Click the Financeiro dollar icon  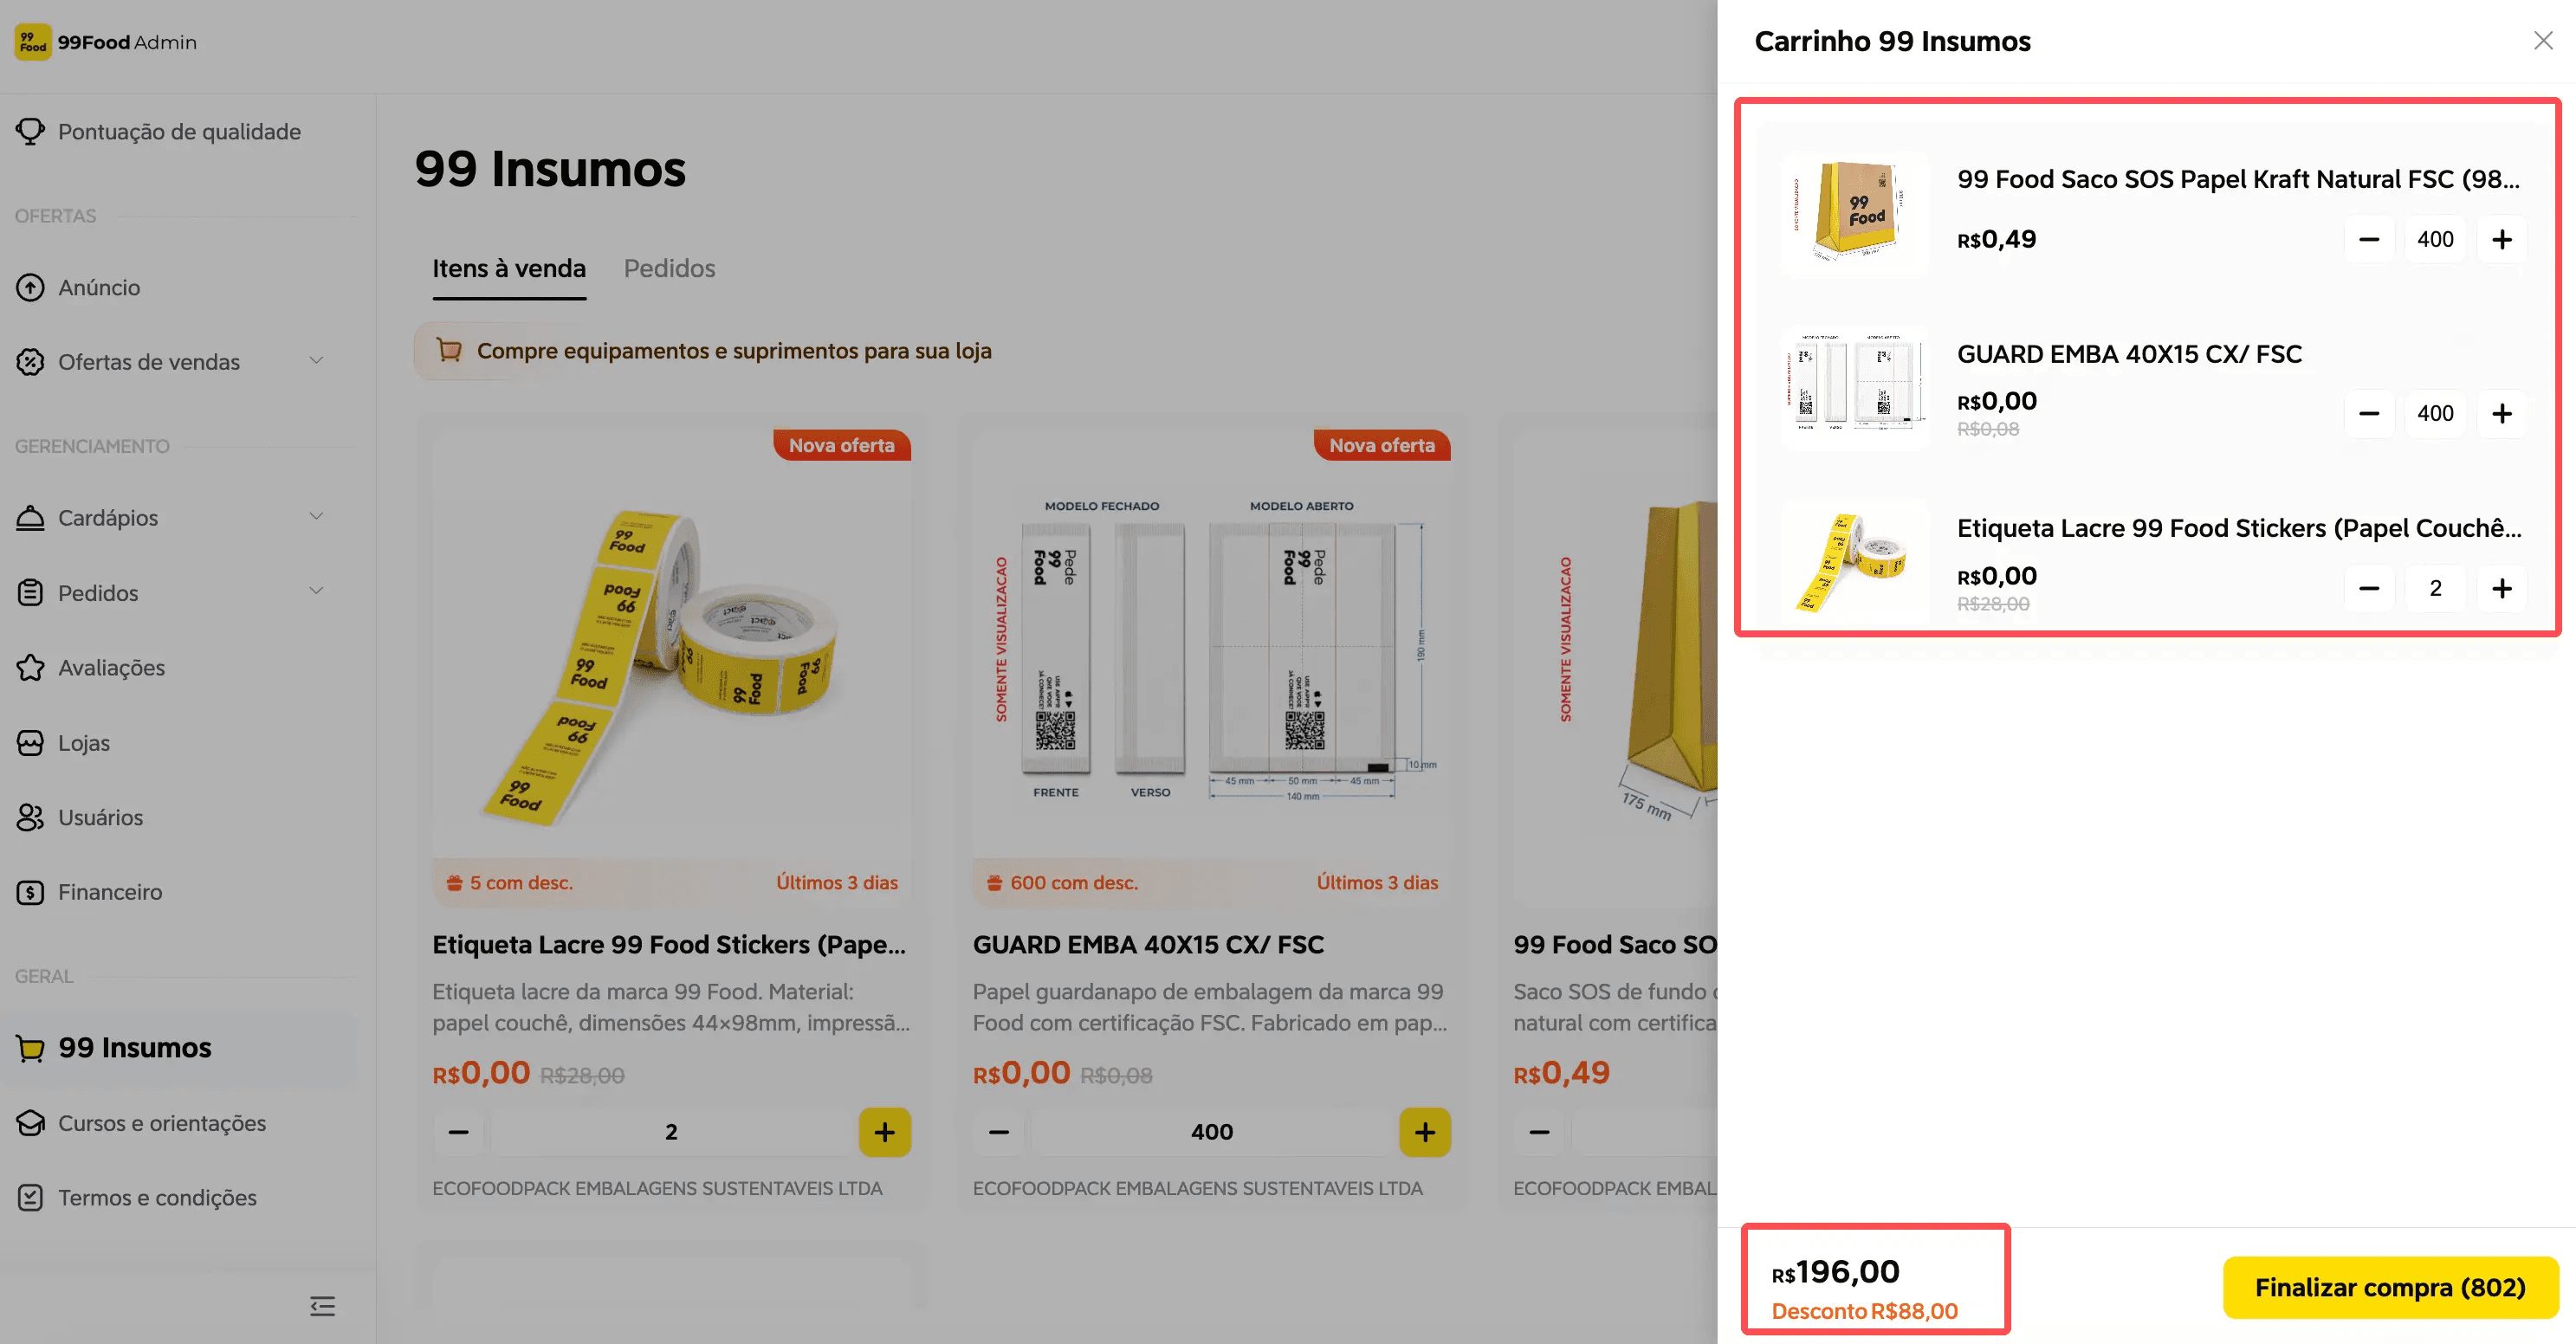[x=30, y=892]
